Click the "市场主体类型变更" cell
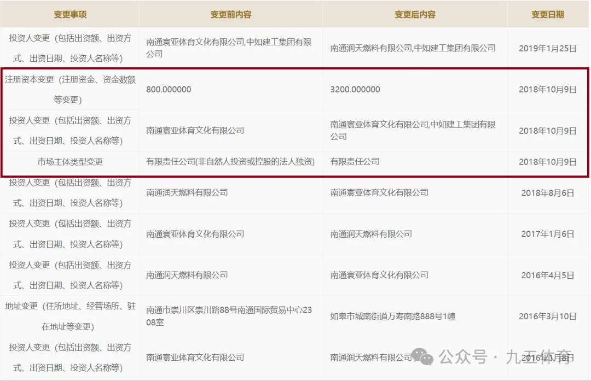 tap(70, 161)
